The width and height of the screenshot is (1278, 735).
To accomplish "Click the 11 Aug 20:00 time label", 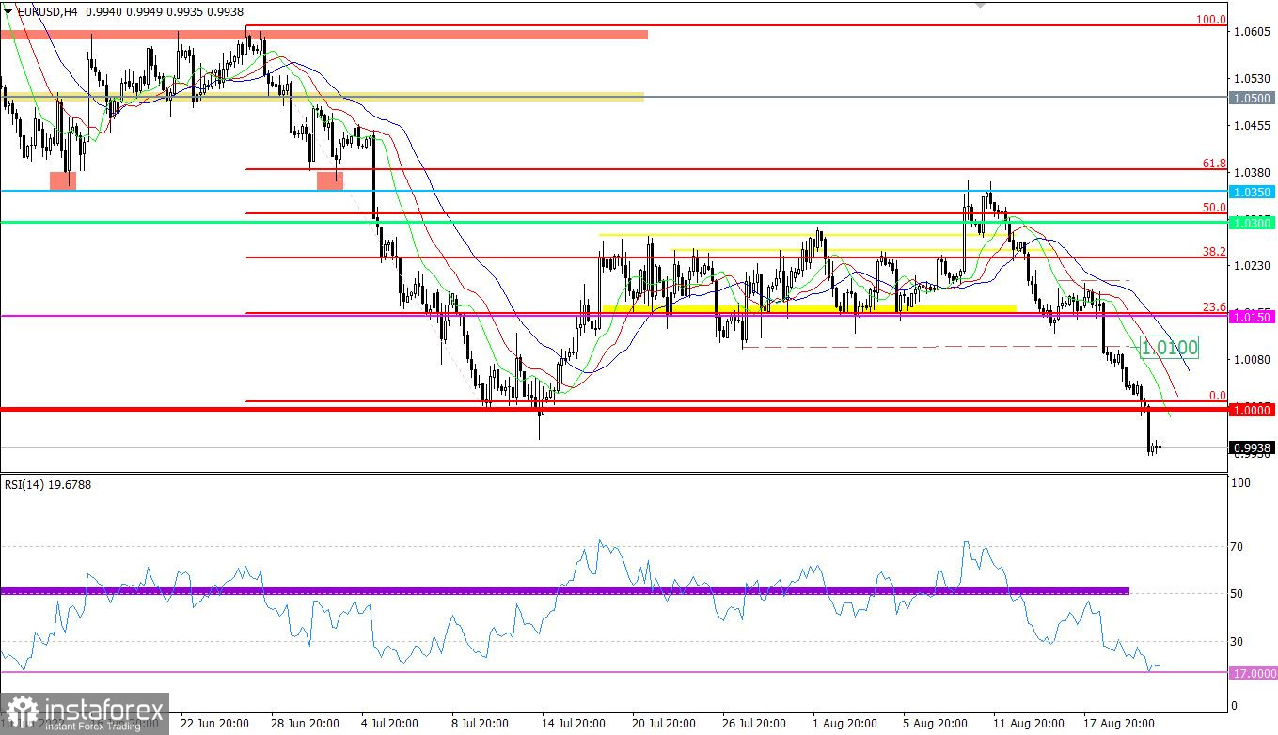I will (1027, 724).
